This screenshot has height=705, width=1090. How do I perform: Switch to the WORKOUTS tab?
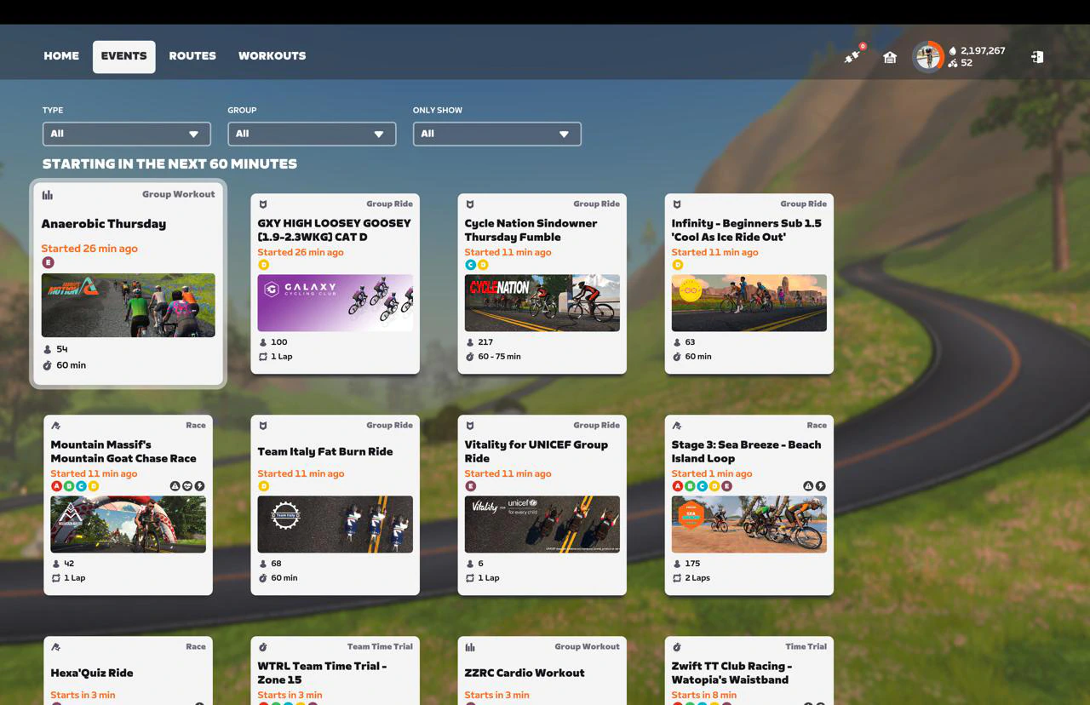coord(272,55)
